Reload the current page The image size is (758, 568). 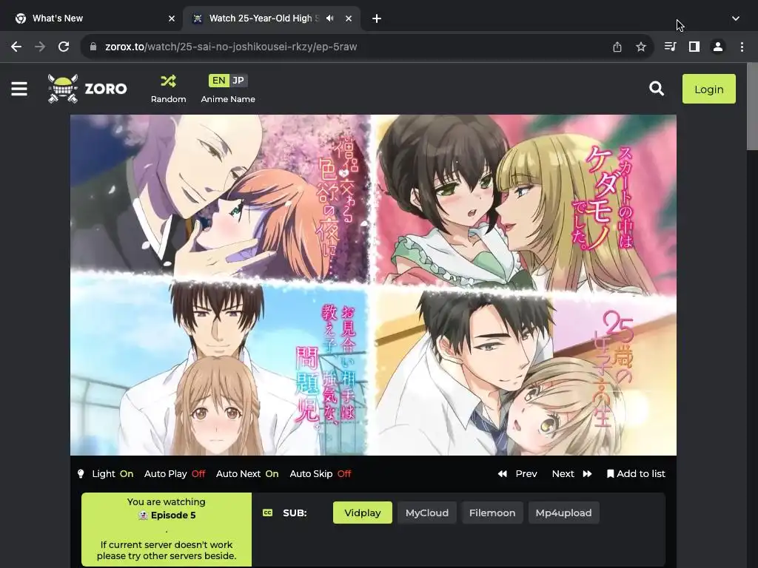point(64,47)
